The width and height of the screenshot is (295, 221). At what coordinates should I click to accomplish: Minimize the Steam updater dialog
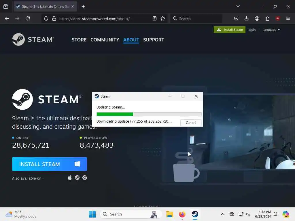(170, 96)
